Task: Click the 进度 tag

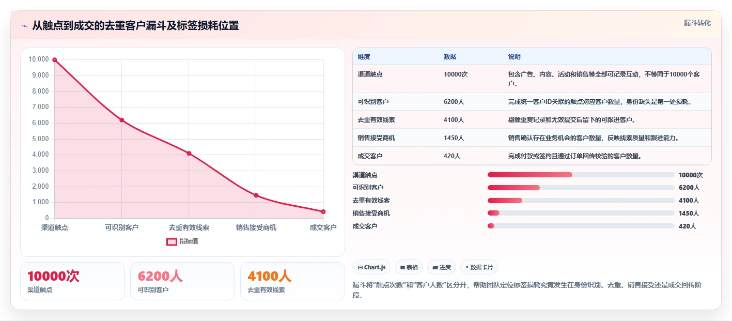Action: coord(442,267)
